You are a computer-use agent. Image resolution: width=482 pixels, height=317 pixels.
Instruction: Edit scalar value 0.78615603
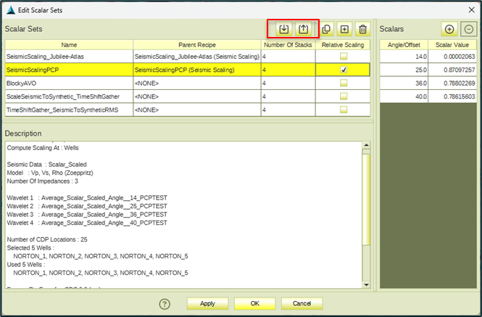point(452,96)
